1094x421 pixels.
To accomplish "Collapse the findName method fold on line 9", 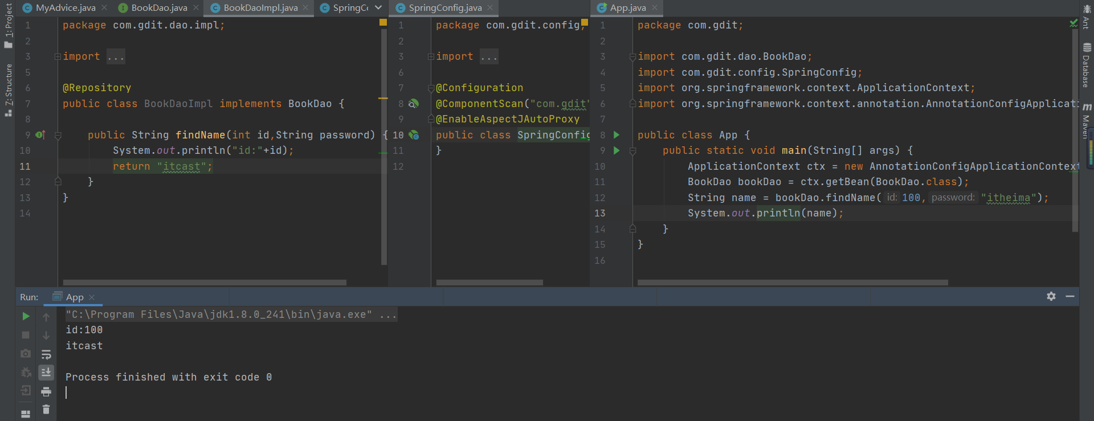I will [x=58, y=136].
